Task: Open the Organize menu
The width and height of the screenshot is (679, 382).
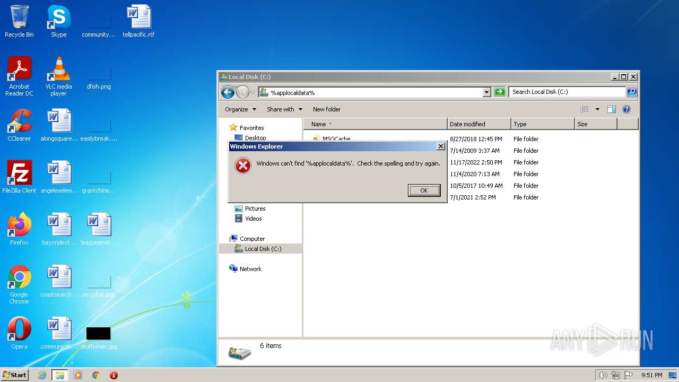Action: point(240,109)
